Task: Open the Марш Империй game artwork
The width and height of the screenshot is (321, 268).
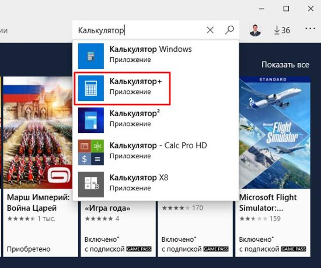Action: pyautogui.click(x=38, y=132)
